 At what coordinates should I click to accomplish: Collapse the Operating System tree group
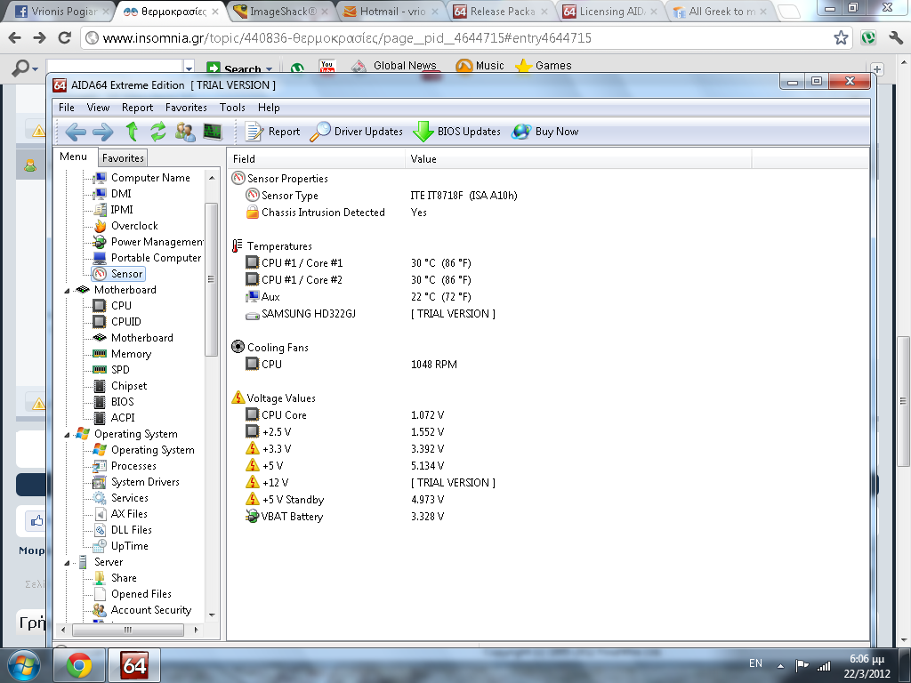click(x=67, y=434)
